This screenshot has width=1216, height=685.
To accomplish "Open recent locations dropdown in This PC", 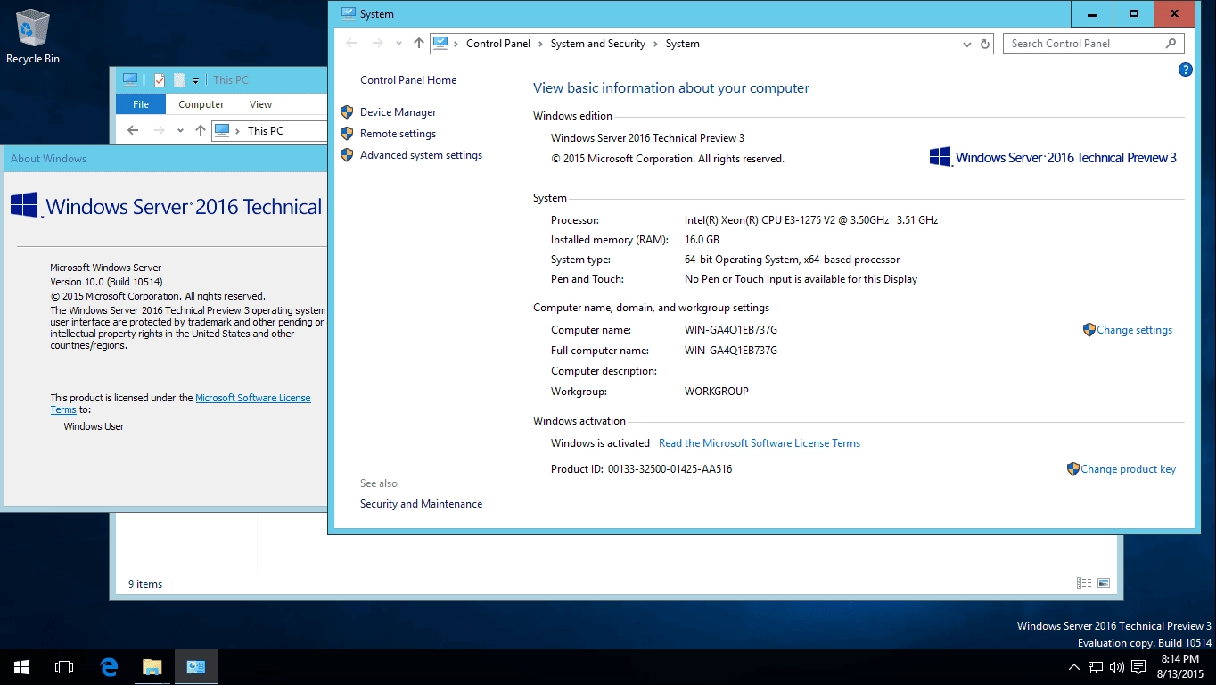I will point(180,130).
